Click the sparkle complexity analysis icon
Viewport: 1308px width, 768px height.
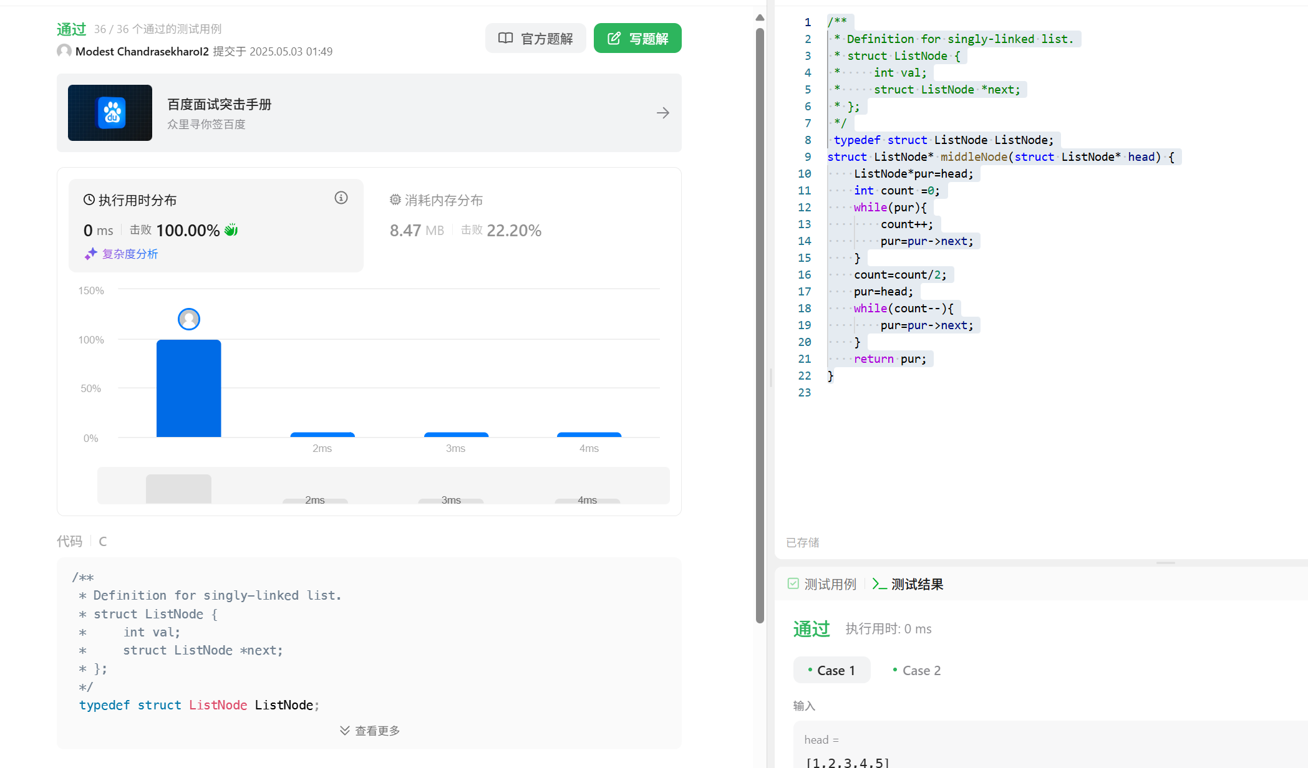click(x=91, y=254)
